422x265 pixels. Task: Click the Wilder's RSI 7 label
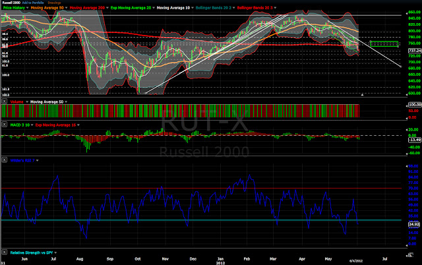pos(22,161)
